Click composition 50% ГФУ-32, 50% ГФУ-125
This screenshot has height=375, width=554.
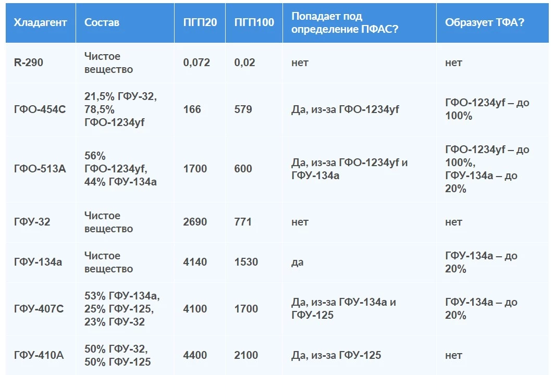point(118,355)
